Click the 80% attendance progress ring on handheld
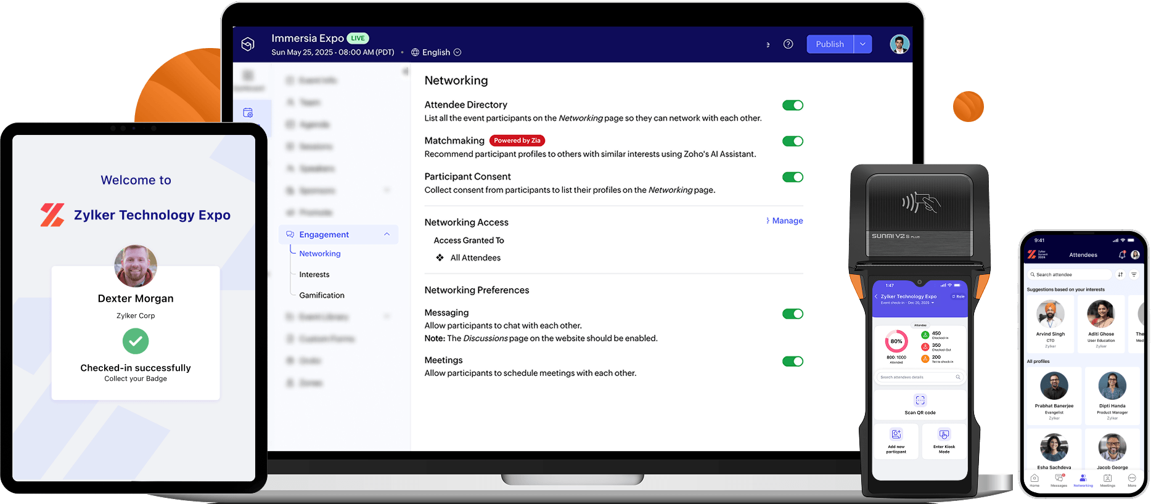The height and width of the screenshot is (504, 1151). coord(896,341)
